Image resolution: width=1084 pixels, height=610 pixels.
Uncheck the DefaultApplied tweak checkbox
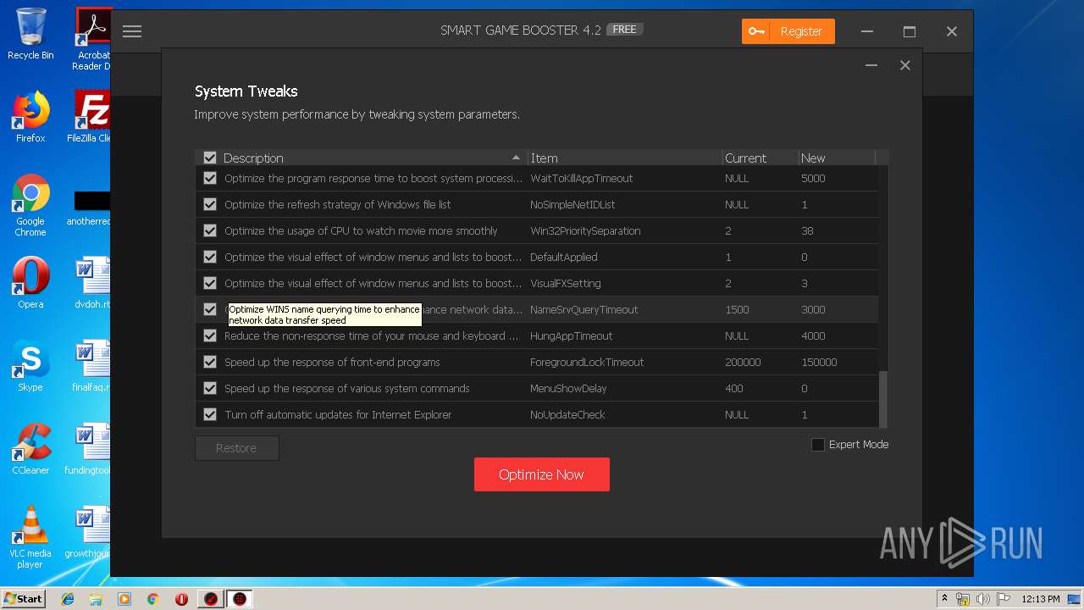[210, 257]
